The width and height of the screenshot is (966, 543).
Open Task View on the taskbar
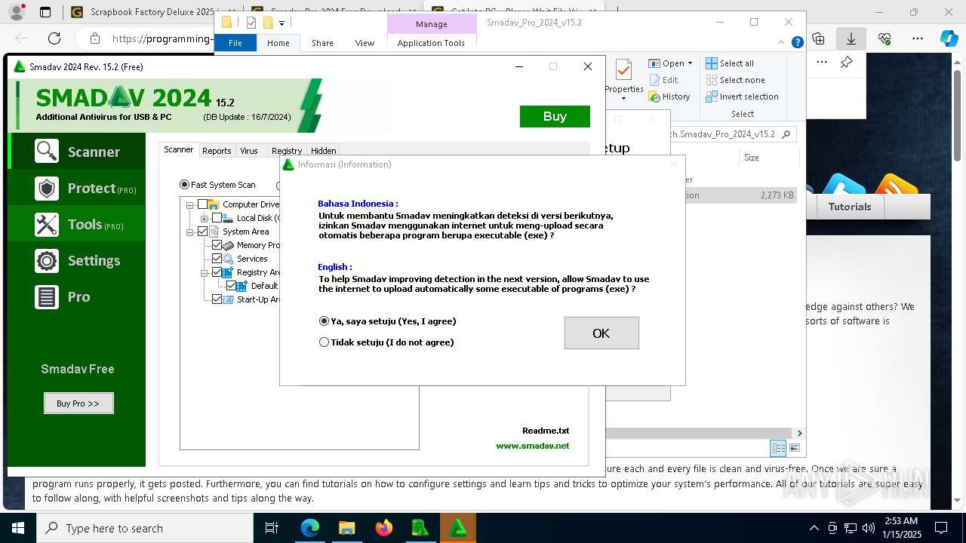(x=272, y=528)
